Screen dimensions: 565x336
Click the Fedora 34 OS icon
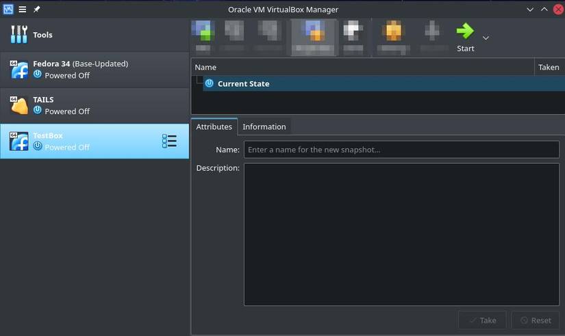(18, 70)
